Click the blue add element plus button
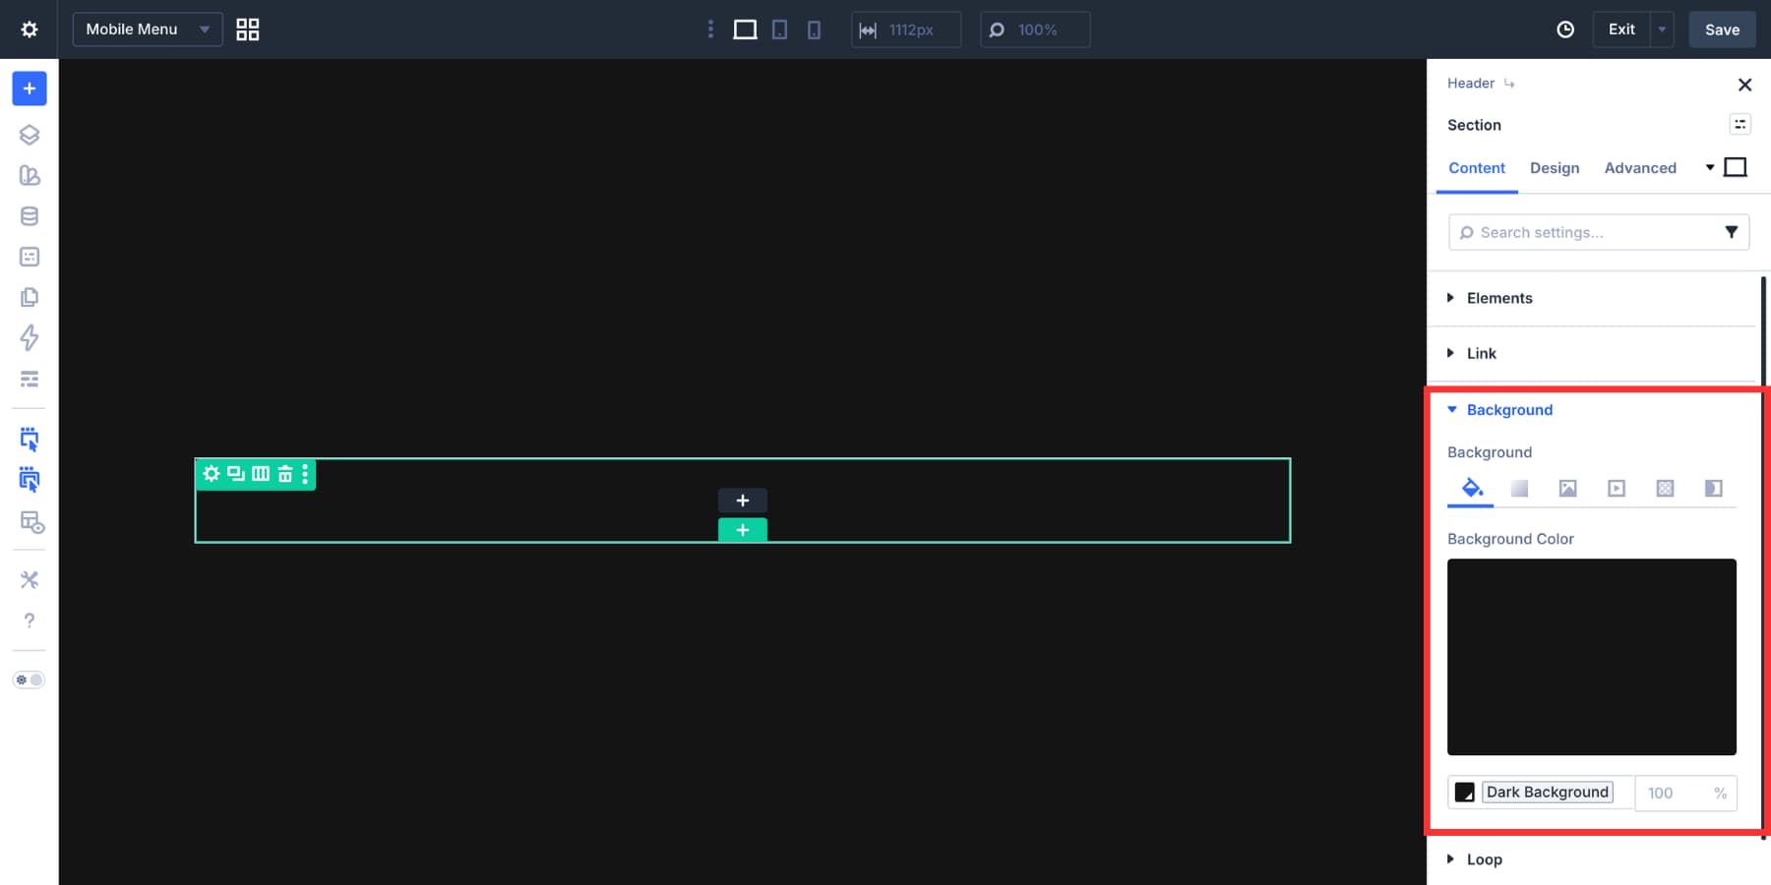Viewport: 1771px width, 885px height. point(30,88)
